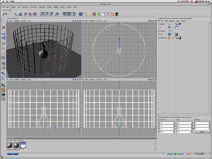
Task: Click the green stop playback button
Action: 176,154
